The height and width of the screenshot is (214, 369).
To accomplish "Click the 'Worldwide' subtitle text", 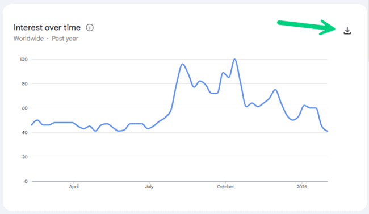I will click(28, 39).
